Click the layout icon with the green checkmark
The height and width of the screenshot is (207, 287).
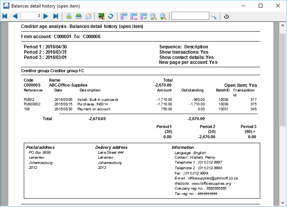[143, 16]
